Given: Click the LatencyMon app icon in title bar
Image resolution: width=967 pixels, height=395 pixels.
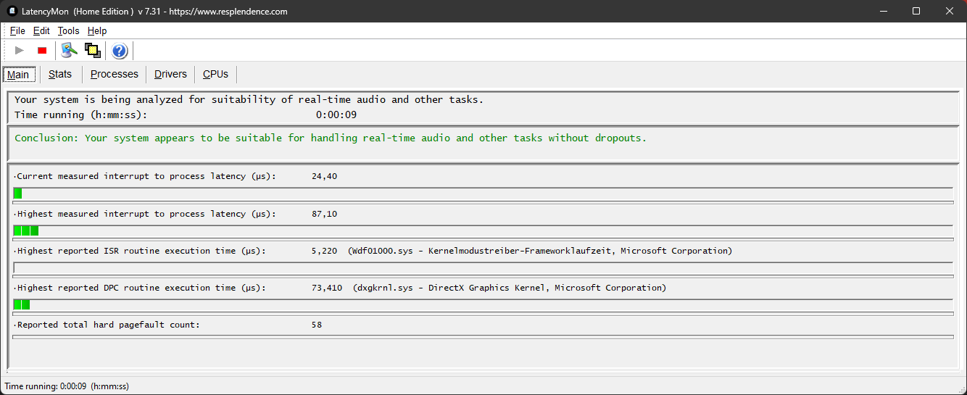Looking at the screenshot, I should point(12,11).
